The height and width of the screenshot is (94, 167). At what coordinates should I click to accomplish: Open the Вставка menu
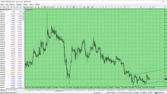tap(12, 4)
